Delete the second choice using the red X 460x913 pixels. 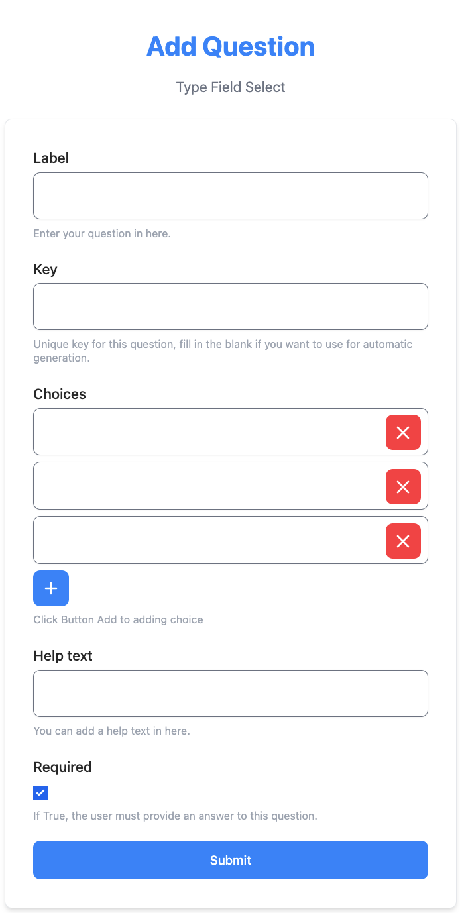tap(403, 487)
